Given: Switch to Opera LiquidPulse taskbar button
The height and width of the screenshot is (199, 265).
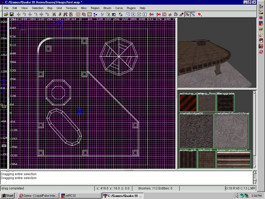Looking at the screenshot, I should 38,196.
